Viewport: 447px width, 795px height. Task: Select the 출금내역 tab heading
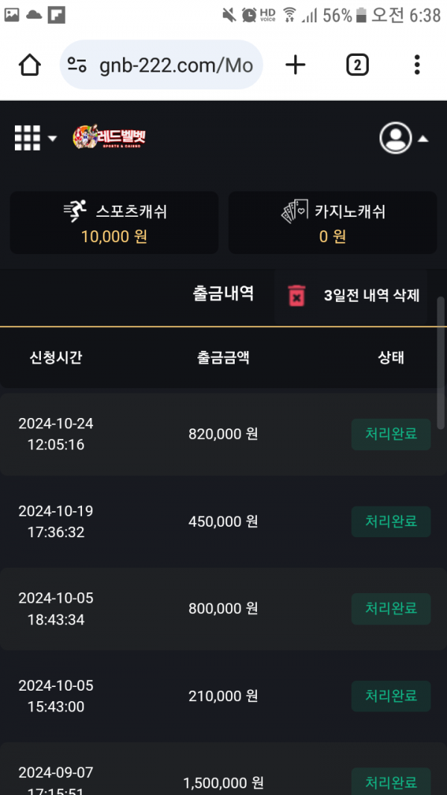click(223, 294)
